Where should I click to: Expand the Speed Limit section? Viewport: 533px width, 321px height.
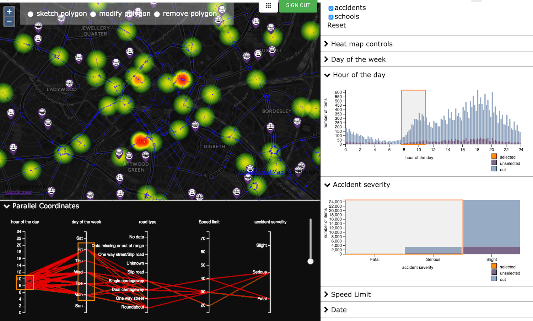coord(351,294)
